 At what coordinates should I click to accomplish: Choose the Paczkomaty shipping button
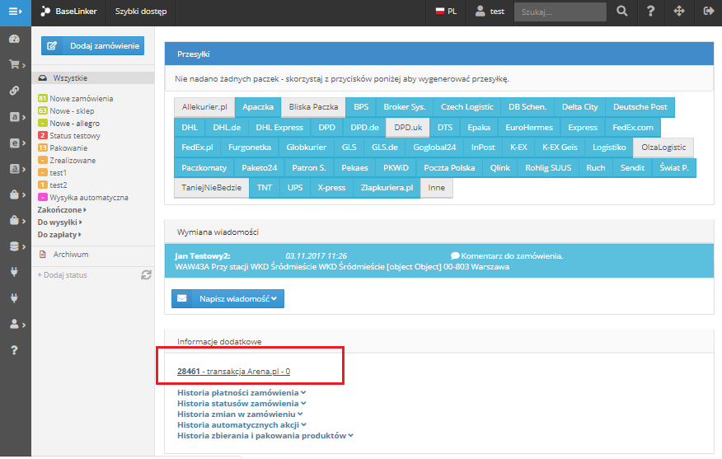click(204, 168)
